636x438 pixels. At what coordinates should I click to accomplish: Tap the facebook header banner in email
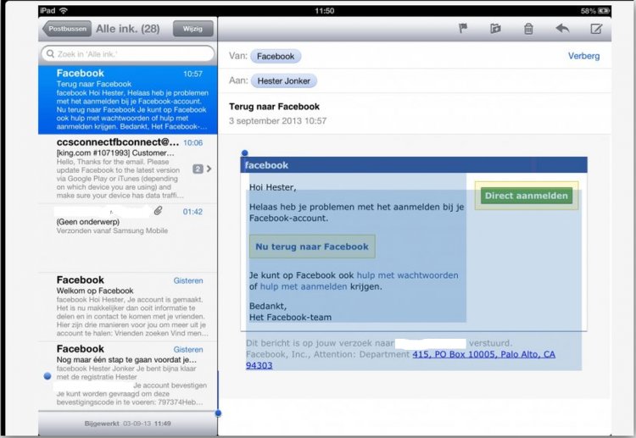click(414, 165)
